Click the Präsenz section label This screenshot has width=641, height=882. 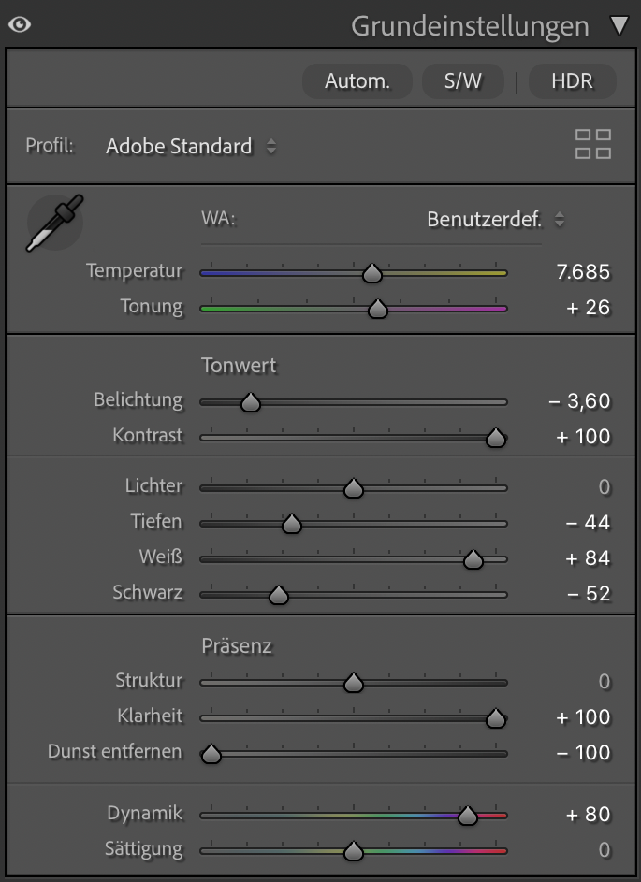pos(237,646)
